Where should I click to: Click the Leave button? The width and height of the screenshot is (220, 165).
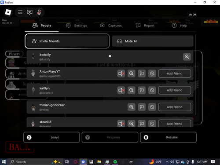[x=51, y=137]
